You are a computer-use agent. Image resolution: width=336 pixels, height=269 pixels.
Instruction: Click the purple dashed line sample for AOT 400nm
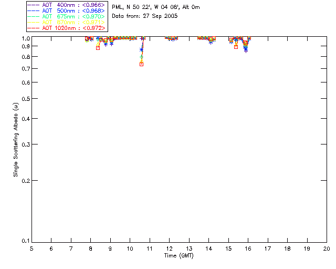(x=34, y=5)
